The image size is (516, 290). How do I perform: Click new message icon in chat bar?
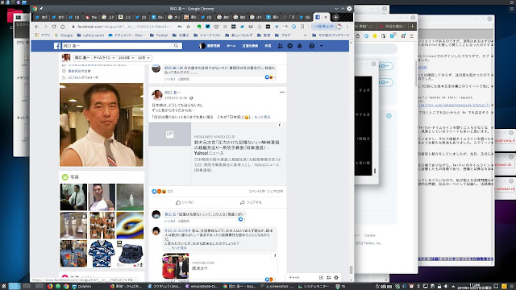[x=321, y=277]
